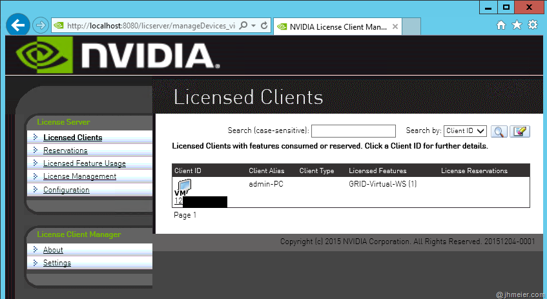Viewport: 547px width, 299px height.
Task: Click the case-sensitive Search text field
Action: coord(353,131)
